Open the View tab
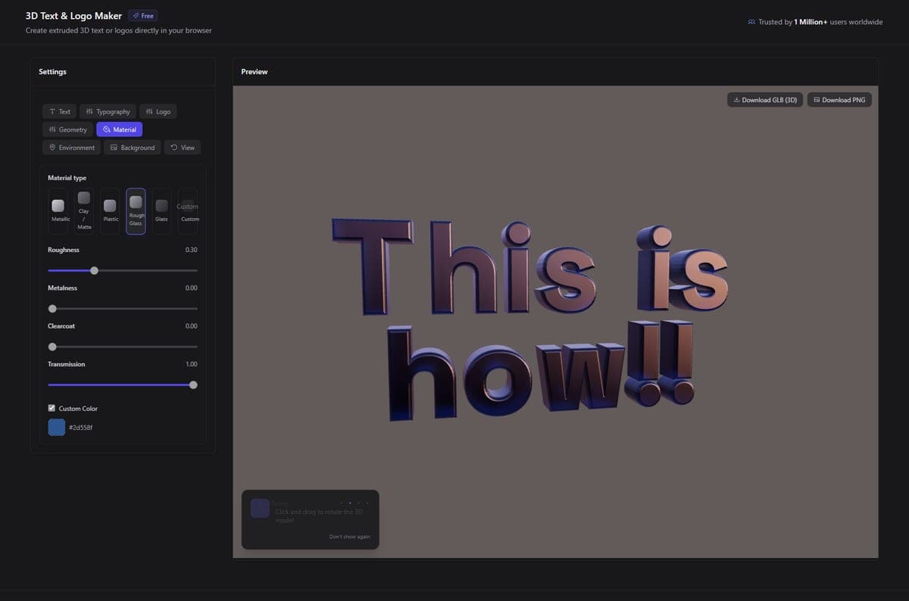Viewport: 909px width, 601px height. click(182, 148)
